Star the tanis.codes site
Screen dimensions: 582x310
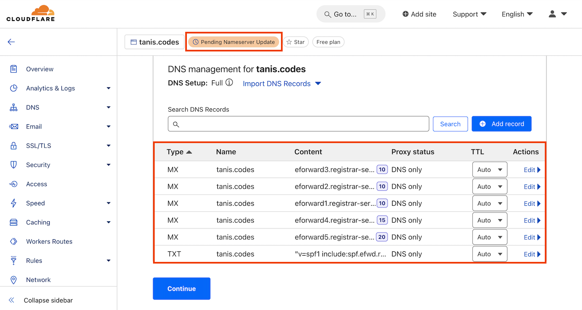click(296, 42)
